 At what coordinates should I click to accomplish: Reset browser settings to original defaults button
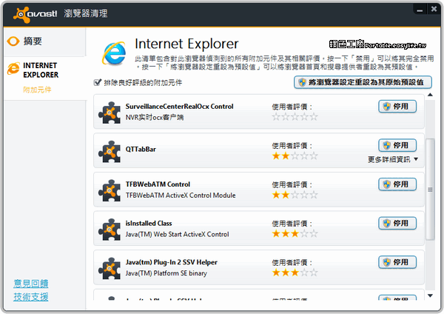click(x=363, y=82)
